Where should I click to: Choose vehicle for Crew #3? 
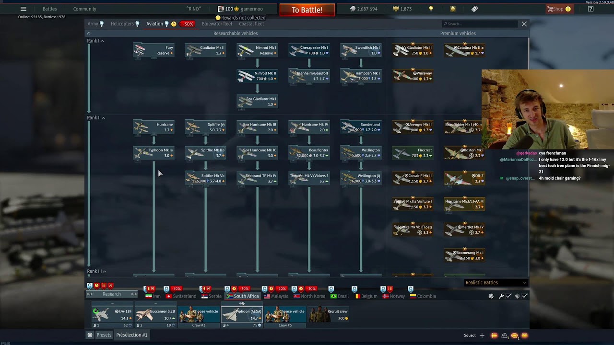tap(199, 315)
